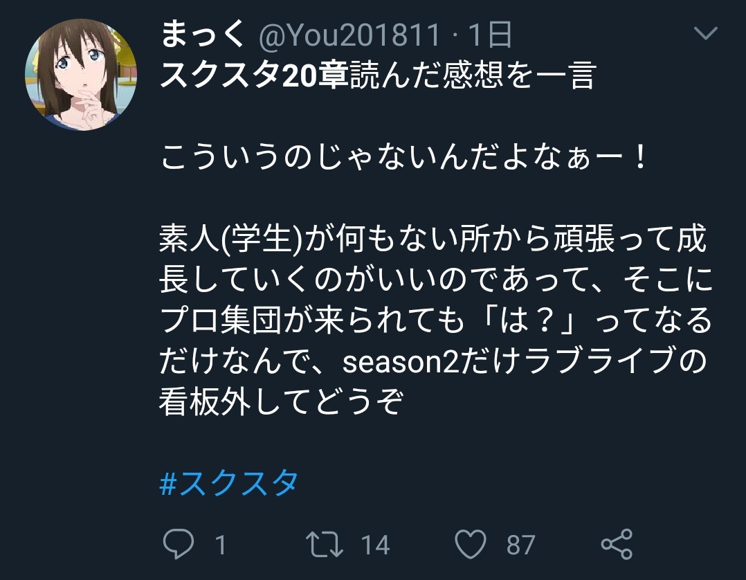Click the retweet count 14

[x=375, y=545]
